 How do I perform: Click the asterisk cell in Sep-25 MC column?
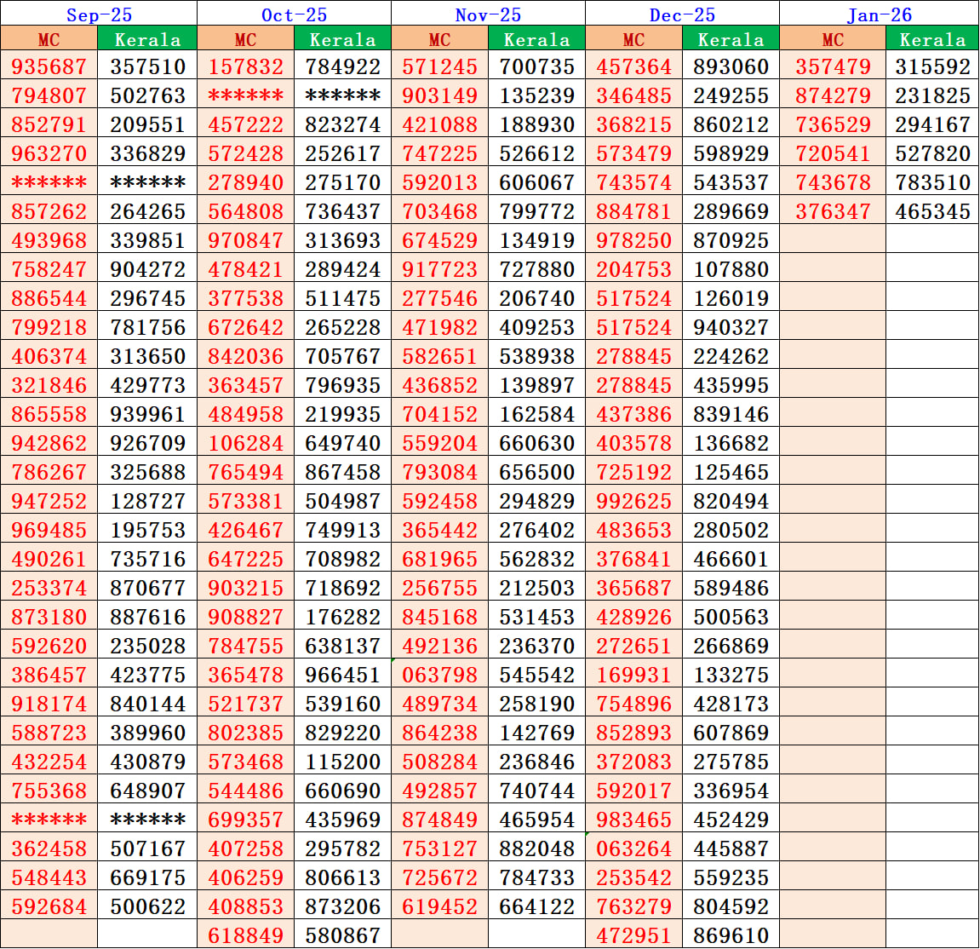[x=49, y=181]
